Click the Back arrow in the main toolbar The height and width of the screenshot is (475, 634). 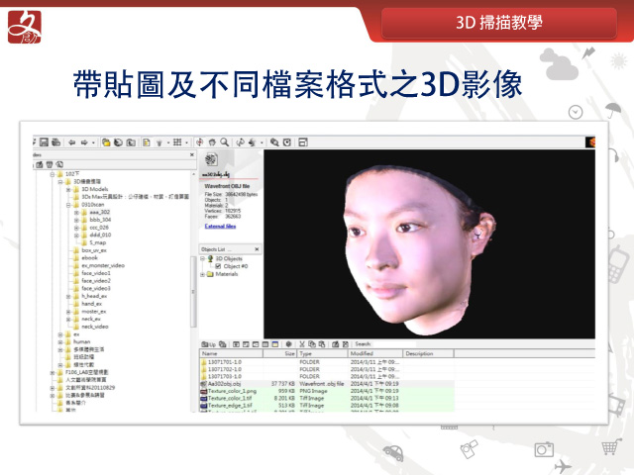point(72,142)
